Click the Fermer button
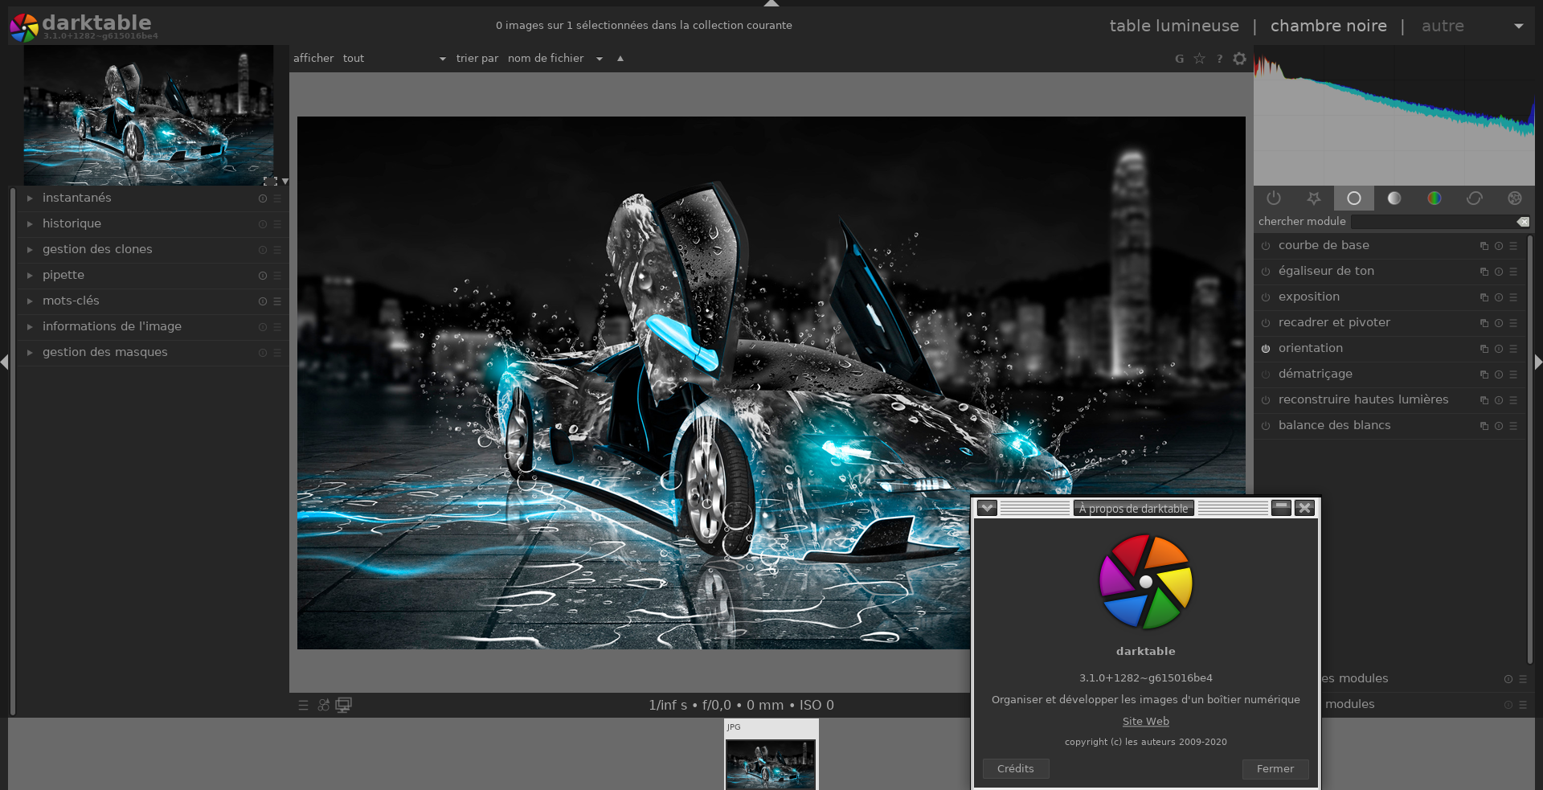 [x=1275, y=769]
